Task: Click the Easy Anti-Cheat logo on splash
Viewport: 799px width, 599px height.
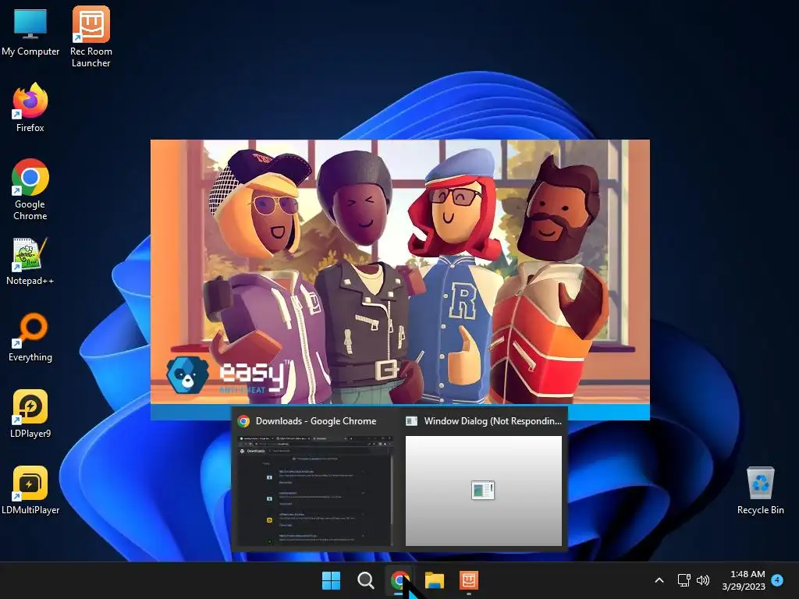Action: tap(228, 375)
